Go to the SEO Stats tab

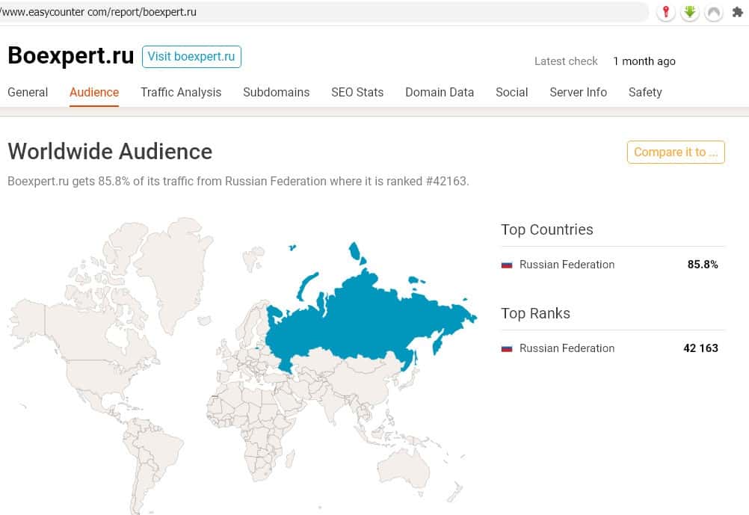tap(357, 93)
